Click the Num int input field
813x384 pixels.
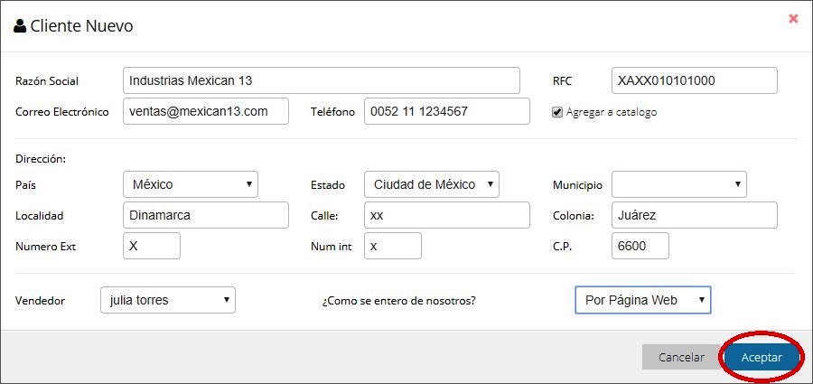pos(393,246)
